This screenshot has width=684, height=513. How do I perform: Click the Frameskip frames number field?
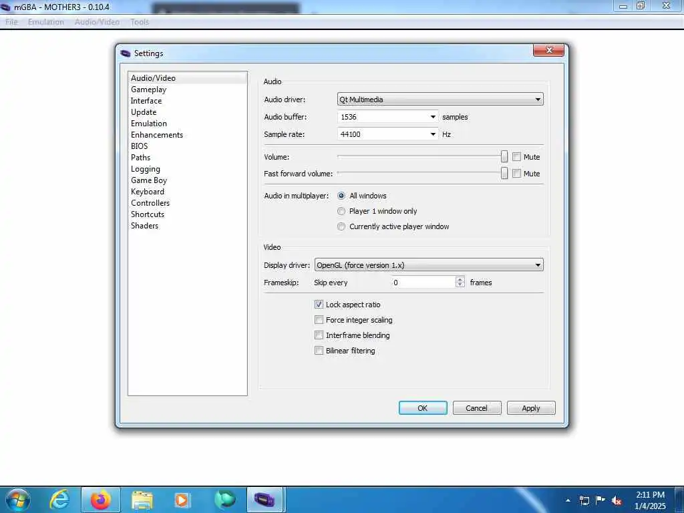(x=423, y=283)
